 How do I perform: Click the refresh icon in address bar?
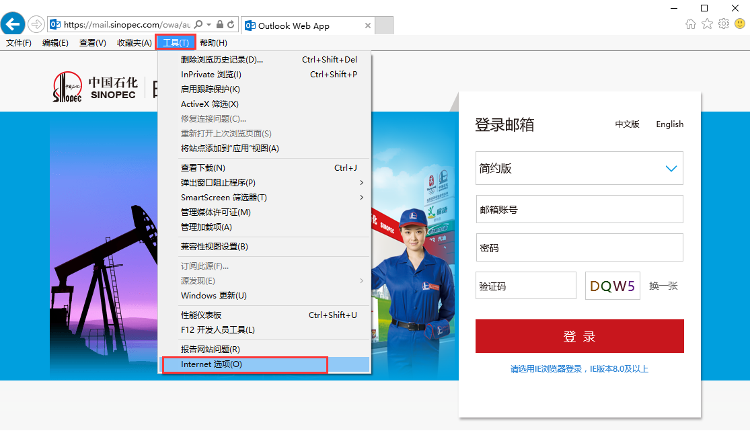231,25
